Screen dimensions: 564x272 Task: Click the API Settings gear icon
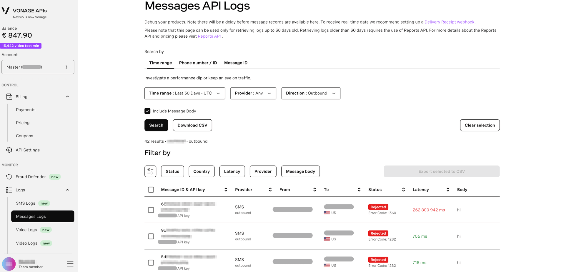[x=9, y=150]
